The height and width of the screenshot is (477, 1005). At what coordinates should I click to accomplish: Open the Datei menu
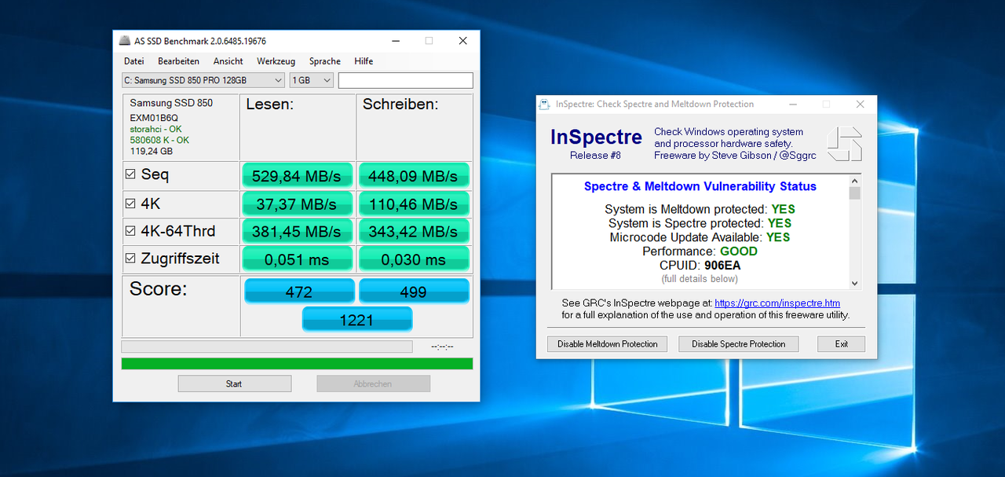pos(133,61)
